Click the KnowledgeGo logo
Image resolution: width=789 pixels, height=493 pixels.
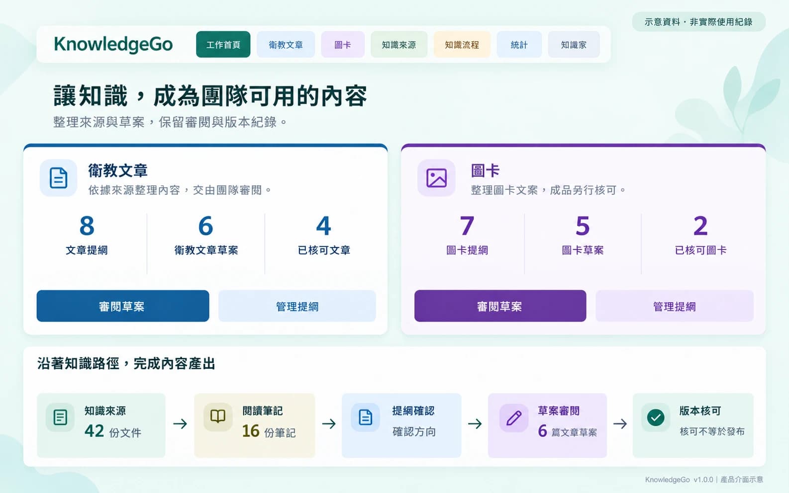coord(113,45)
